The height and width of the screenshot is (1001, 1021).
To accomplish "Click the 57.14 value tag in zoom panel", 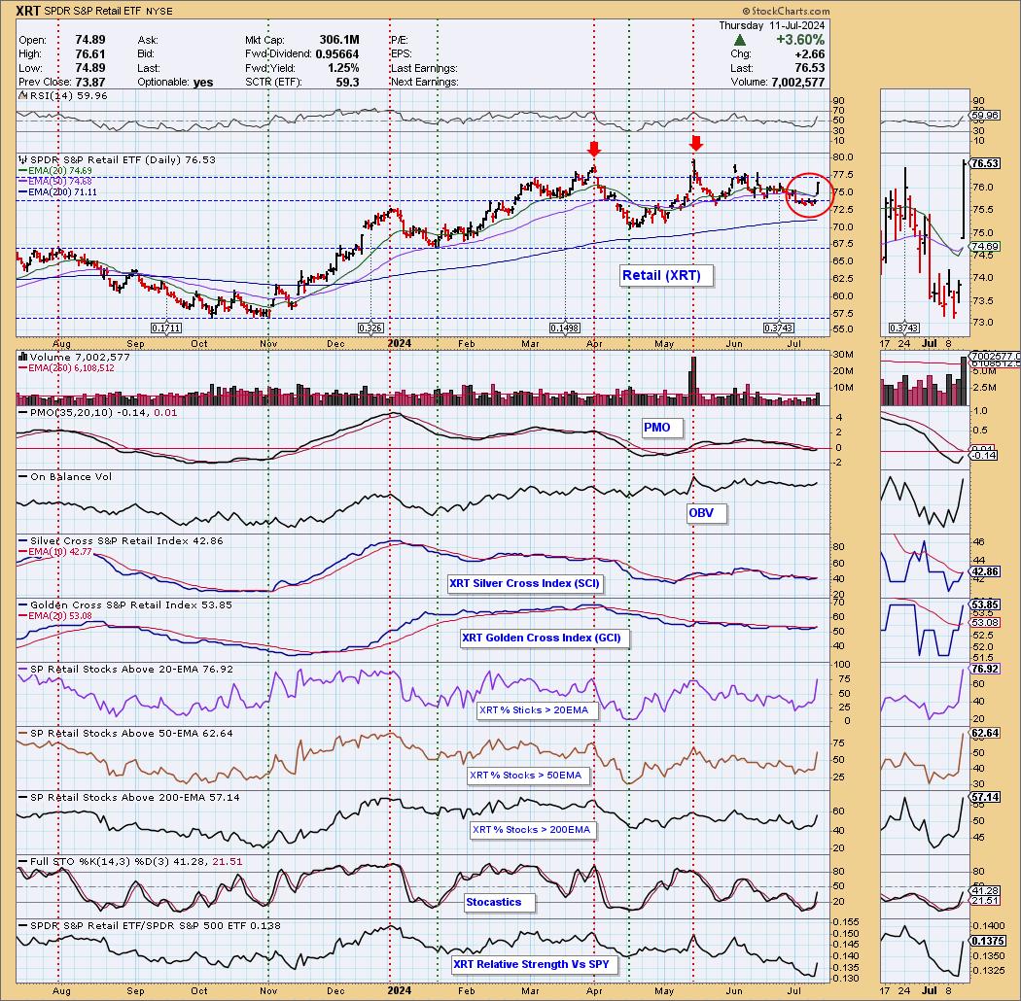I will pos(984,797).
